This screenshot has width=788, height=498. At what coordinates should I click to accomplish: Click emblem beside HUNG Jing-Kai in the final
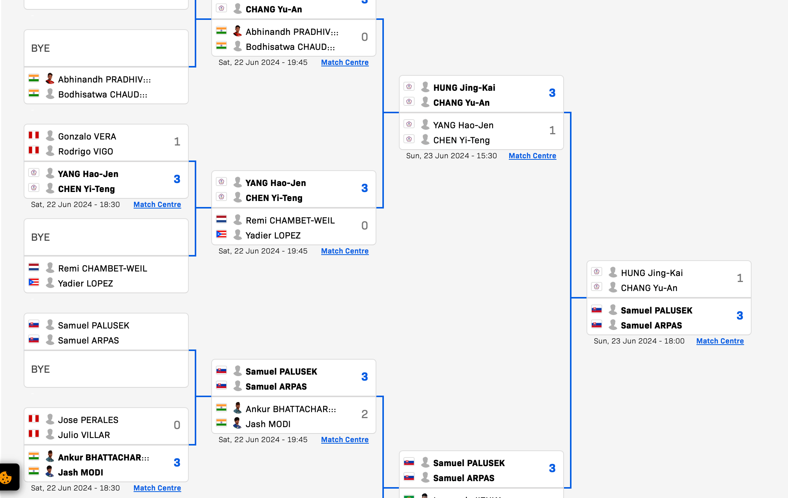pos(597,272)
